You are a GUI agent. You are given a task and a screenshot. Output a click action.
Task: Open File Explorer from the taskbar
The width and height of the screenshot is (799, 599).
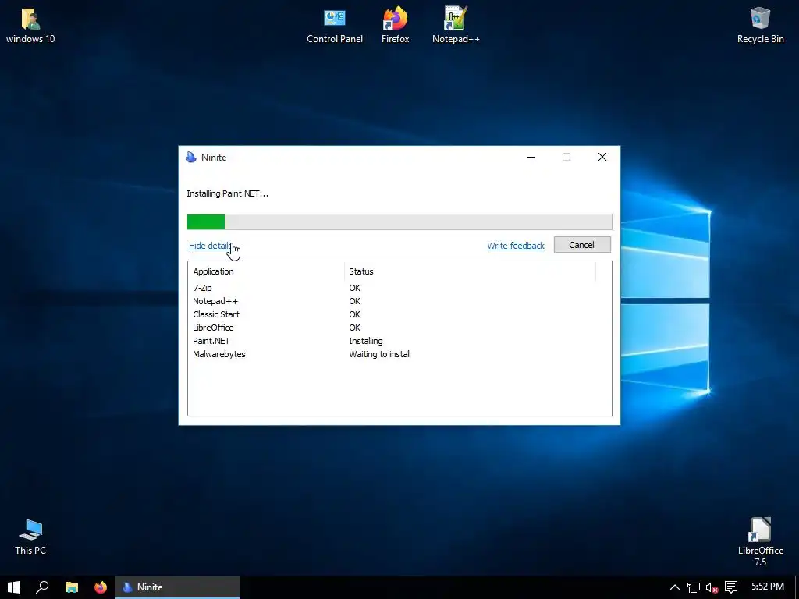pyautogui.click(x=72, y=587)
